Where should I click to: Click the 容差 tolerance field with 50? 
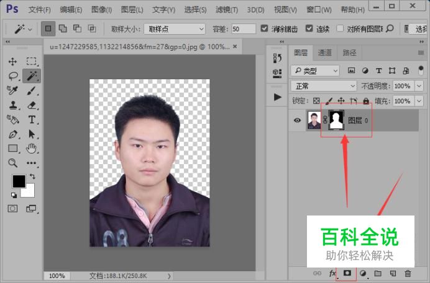pyautogui.click(x=244, y=28)
